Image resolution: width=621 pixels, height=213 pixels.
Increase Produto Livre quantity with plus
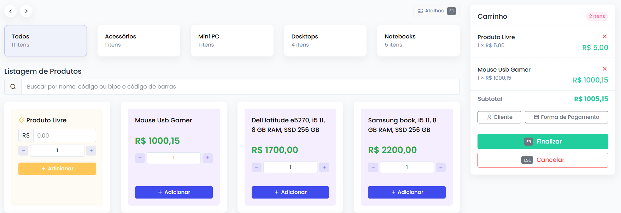[91, 151]
